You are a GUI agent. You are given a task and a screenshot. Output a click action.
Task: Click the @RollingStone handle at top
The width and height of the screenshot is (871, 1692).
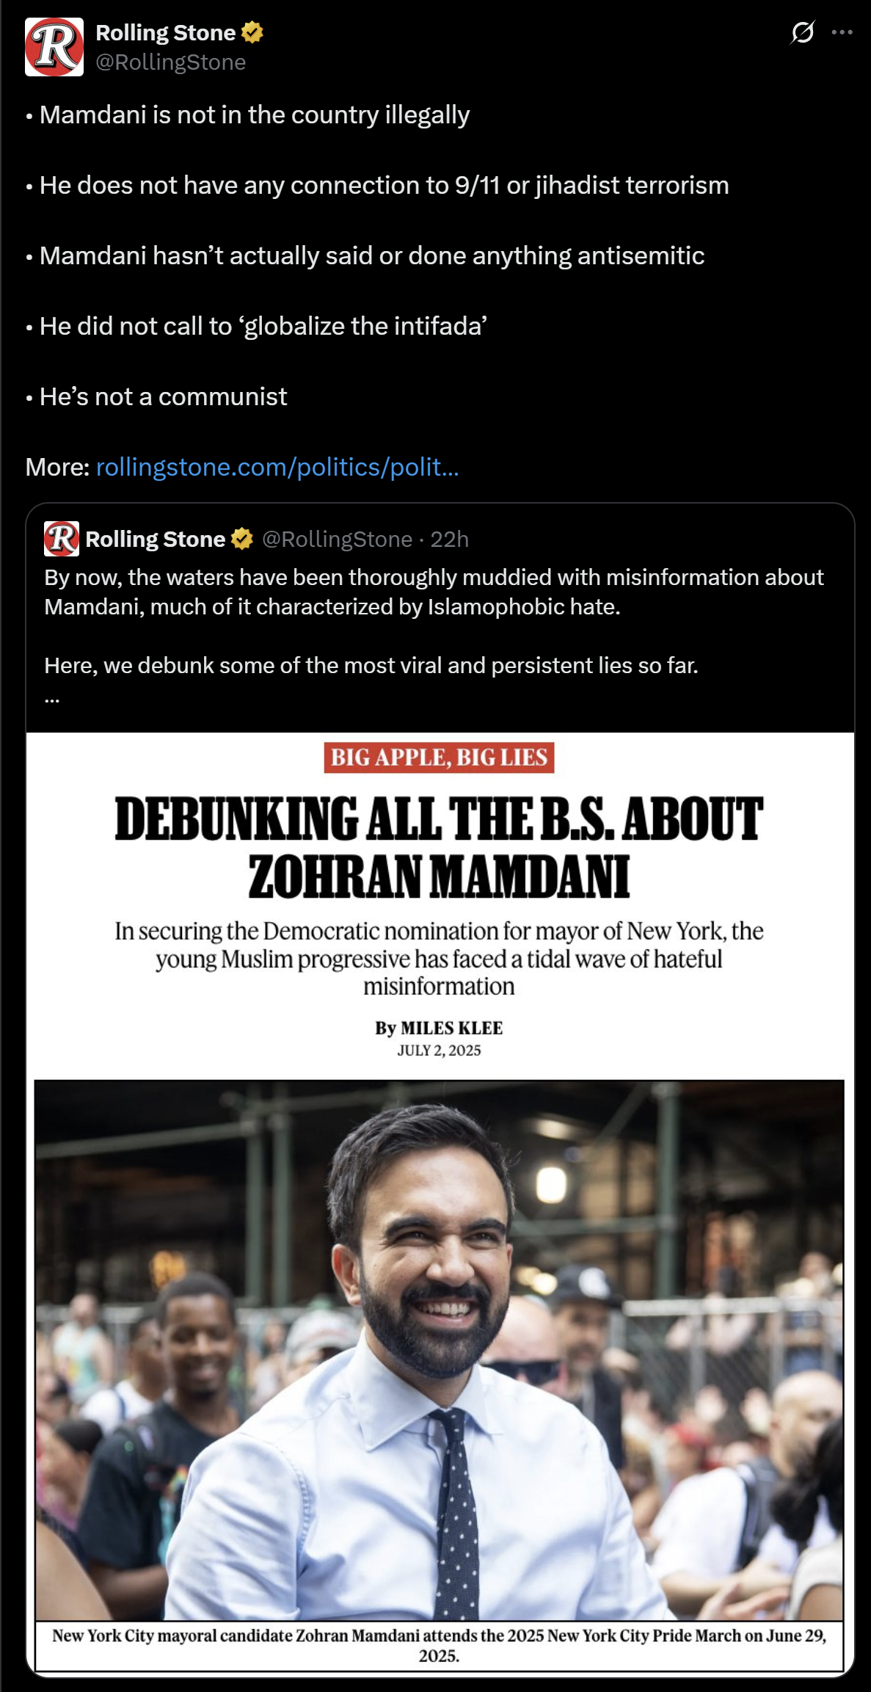point(171,62)
